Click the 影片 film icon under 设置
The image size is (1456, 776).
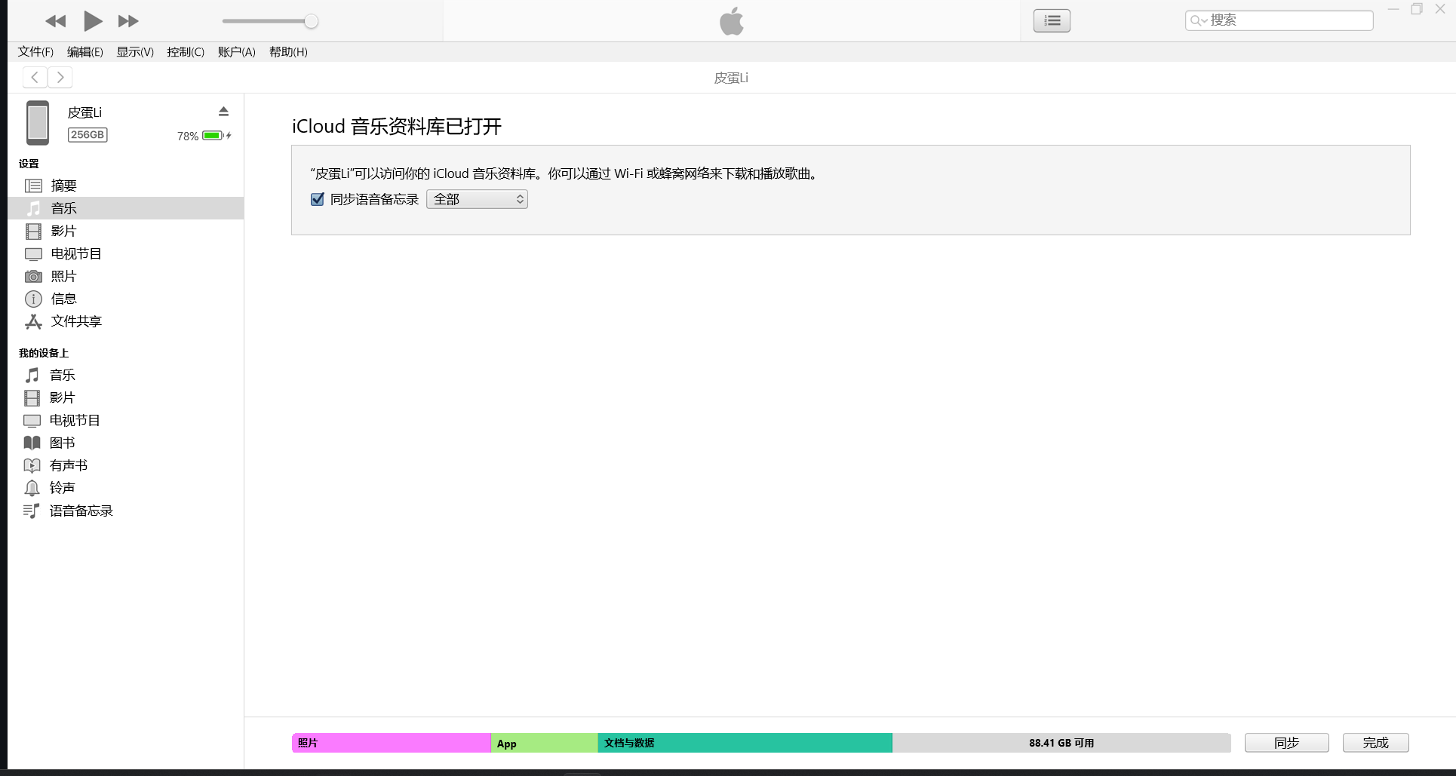[33, 231]
